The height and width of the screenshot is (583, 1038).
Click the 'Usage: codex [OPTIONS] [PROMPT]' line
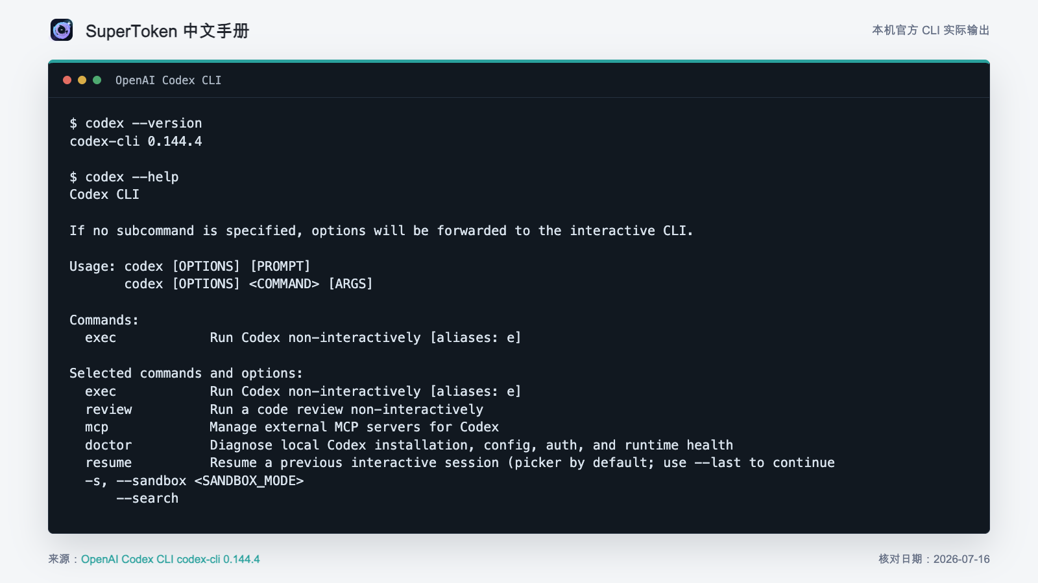coord(190,266)
